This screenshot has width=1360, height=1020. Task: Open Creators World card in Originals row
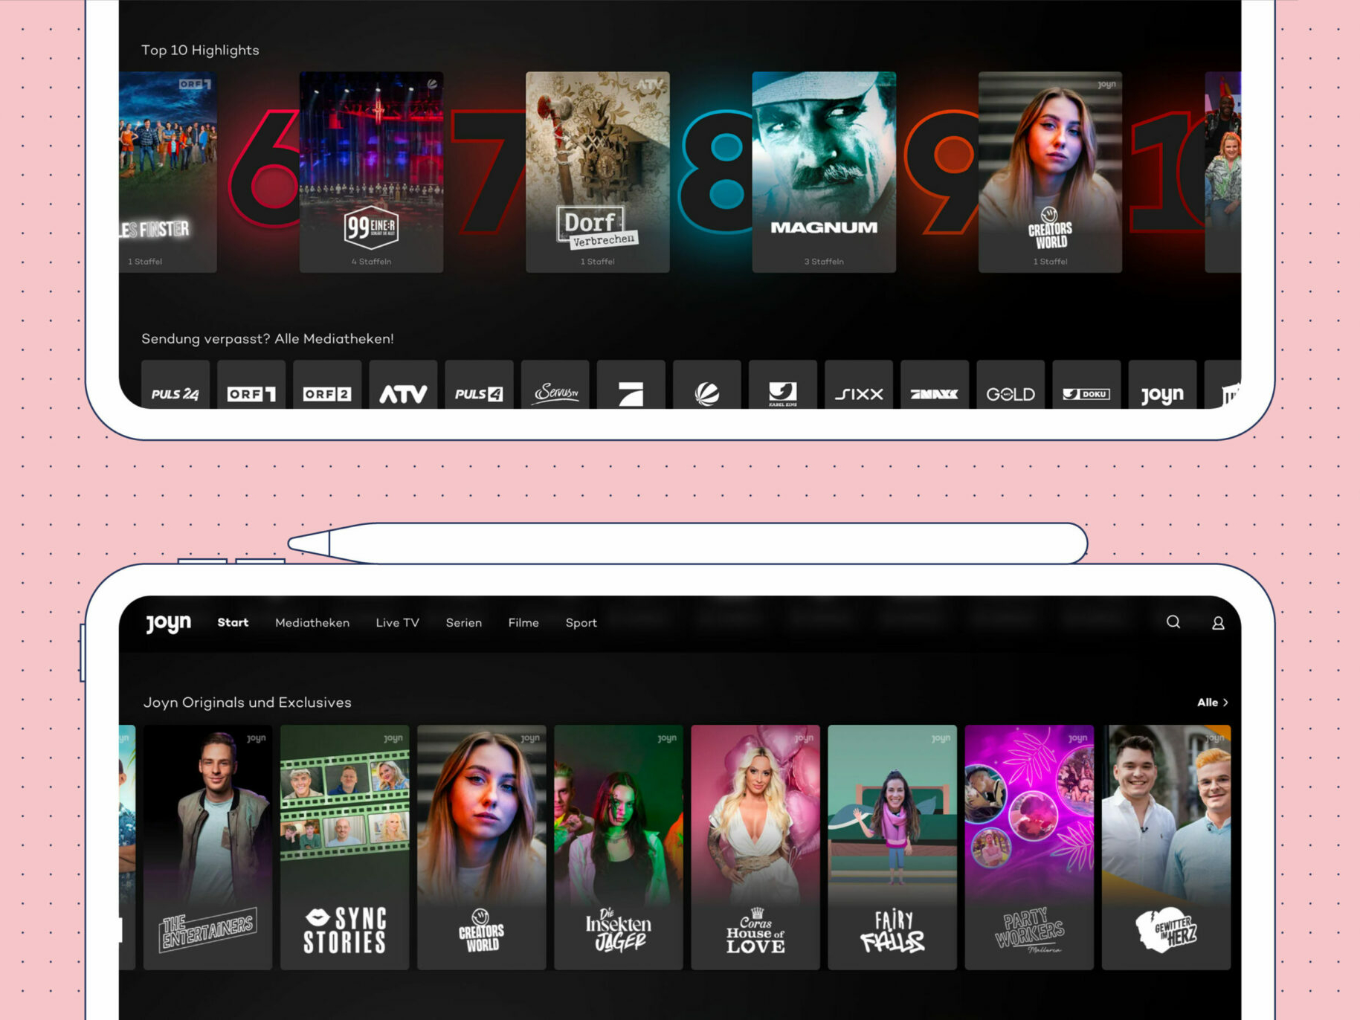pyautogui.click(x=481, y=847)
